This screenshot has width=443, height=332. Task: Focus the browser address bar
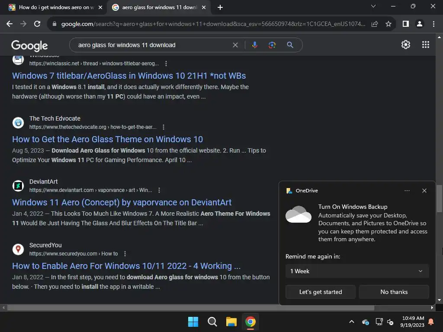pos(213,24)
